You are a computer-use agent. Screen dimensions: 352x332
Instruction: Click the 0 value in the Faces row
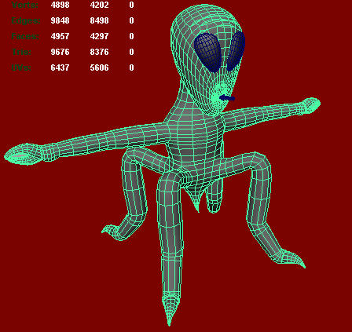(131, 36)
